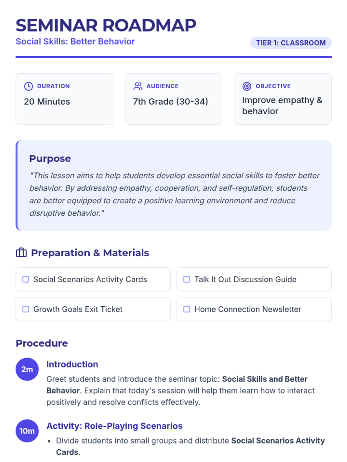Select the Audience 7th Grade card
347x462 pixels.
tap(173, 99)
